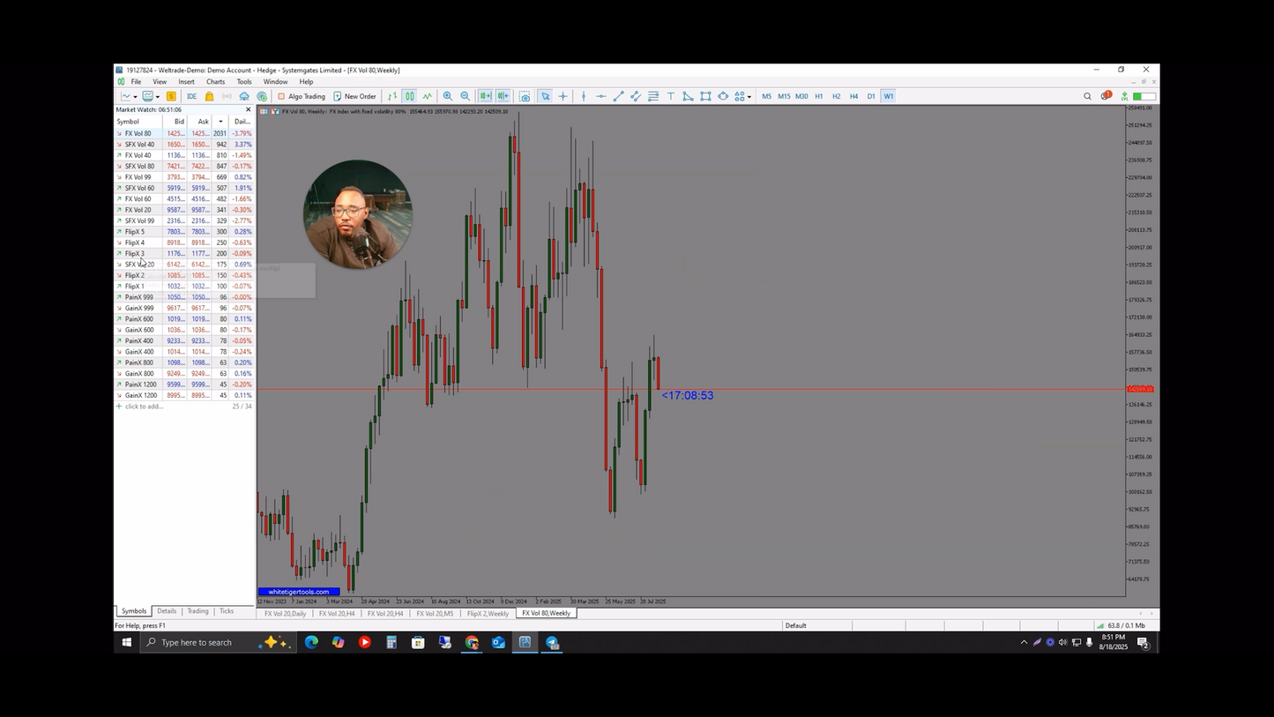Switch chart timeframe to H4
The width and height of the screenshot is (1274, 717).
click(x=853, y=96)
